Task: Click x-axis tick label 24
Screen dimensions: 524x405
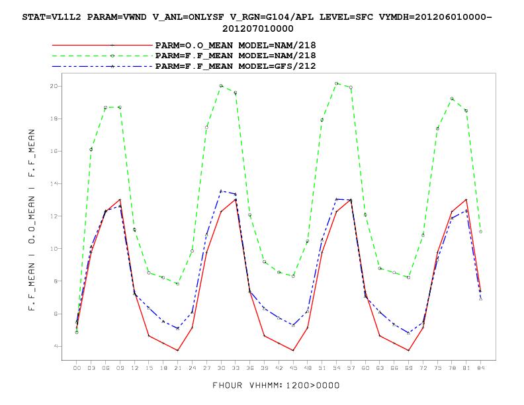Action: coord(192,368)
